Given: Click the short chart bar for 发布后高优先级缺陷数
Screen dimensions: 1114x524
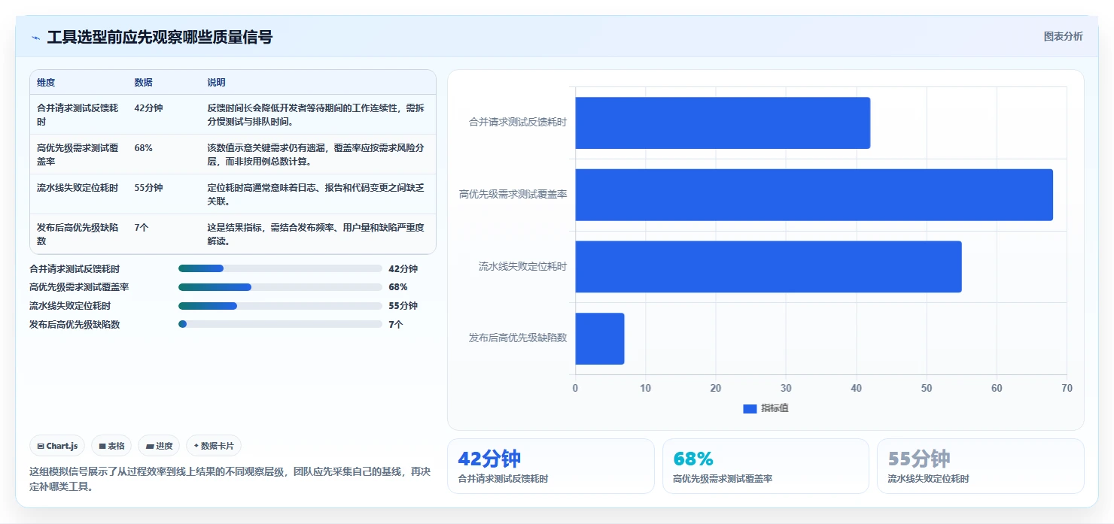Looking at the screenshot, I should pos(600,338).
